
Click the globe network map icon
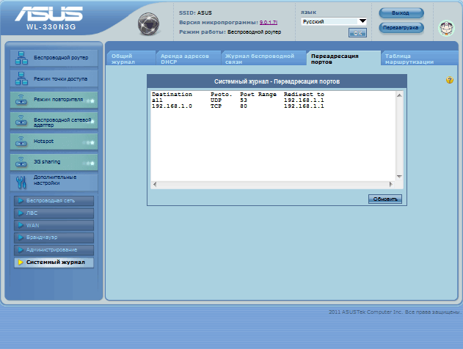coord(148,24)
